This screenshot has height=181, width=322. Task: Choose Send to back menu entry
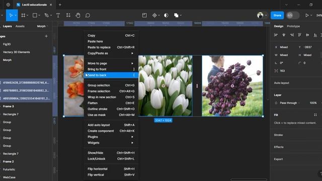[111, 75]
